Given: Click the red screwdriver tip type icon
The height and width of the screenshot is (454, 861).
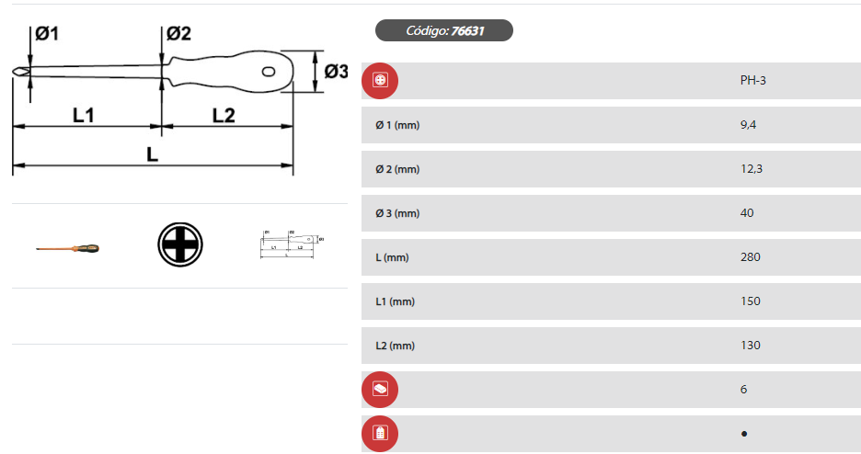Looking at the screenshot, I should [x=380, y=81].
